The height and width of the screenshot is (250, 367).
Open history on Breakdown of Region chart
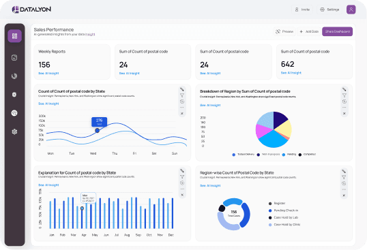click(x=344, y=101)
